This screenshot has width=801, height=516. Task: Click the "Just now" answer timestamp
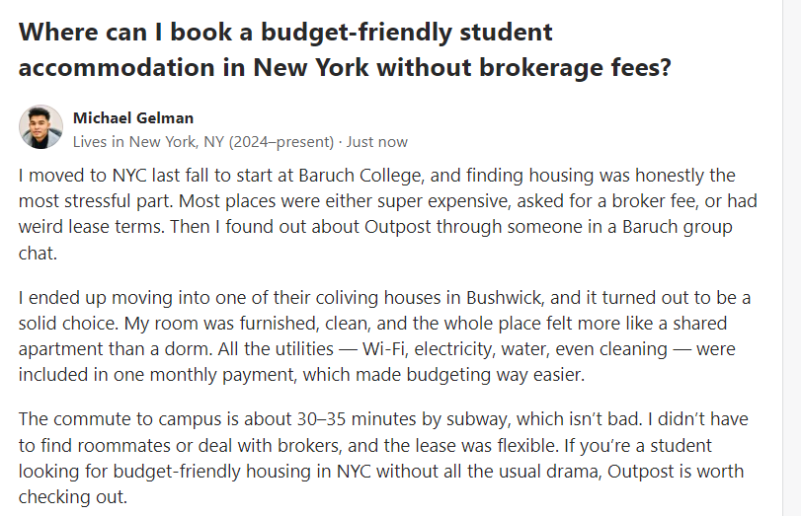pos(376,141)
